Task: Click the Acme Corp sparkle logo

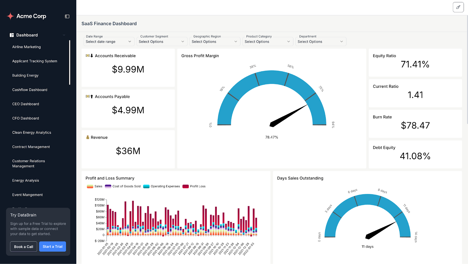Action: pyautogui.click(x=11, y=16)
